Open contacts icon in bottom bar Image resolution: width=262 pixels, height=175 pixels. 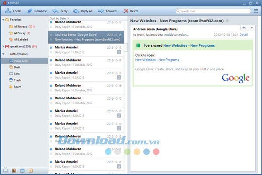coord(14,171)
